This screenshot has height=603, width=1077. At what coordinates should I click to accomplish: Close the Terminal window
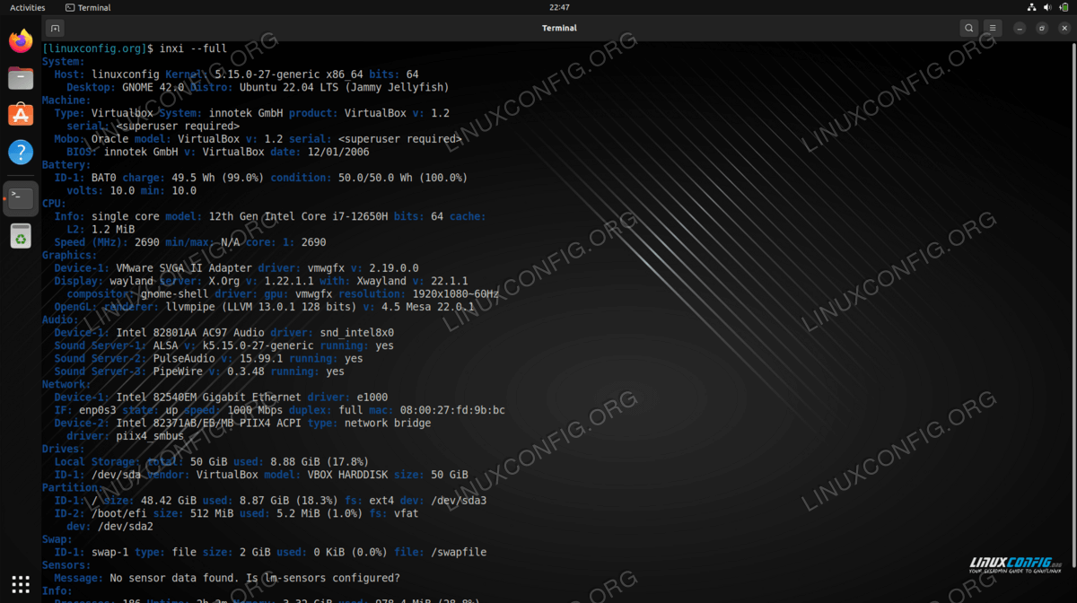[1063, 28]
